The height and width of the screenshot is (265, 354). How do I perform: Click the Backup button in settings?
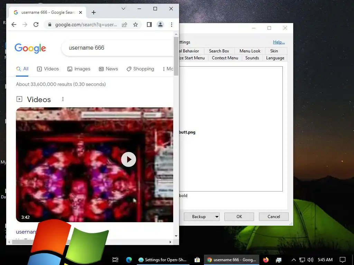199,217
